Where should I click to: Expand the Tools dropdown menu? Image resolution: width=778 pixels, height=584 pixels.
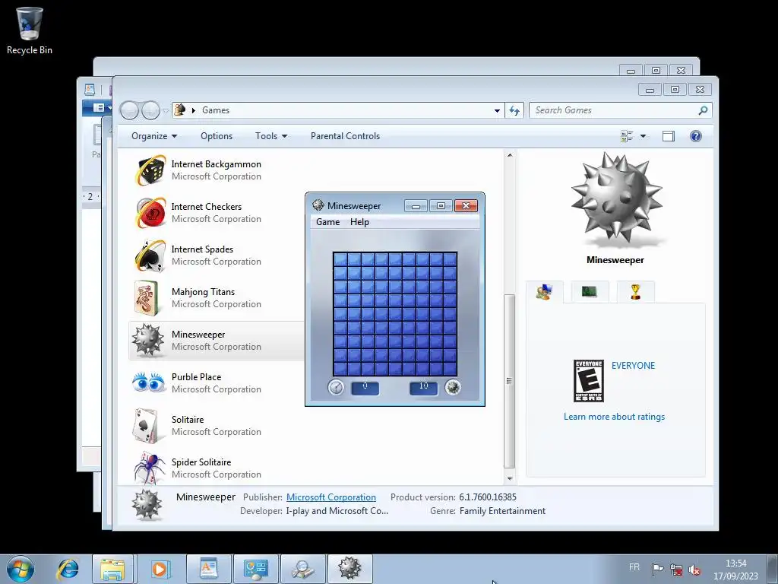[271, 136]
